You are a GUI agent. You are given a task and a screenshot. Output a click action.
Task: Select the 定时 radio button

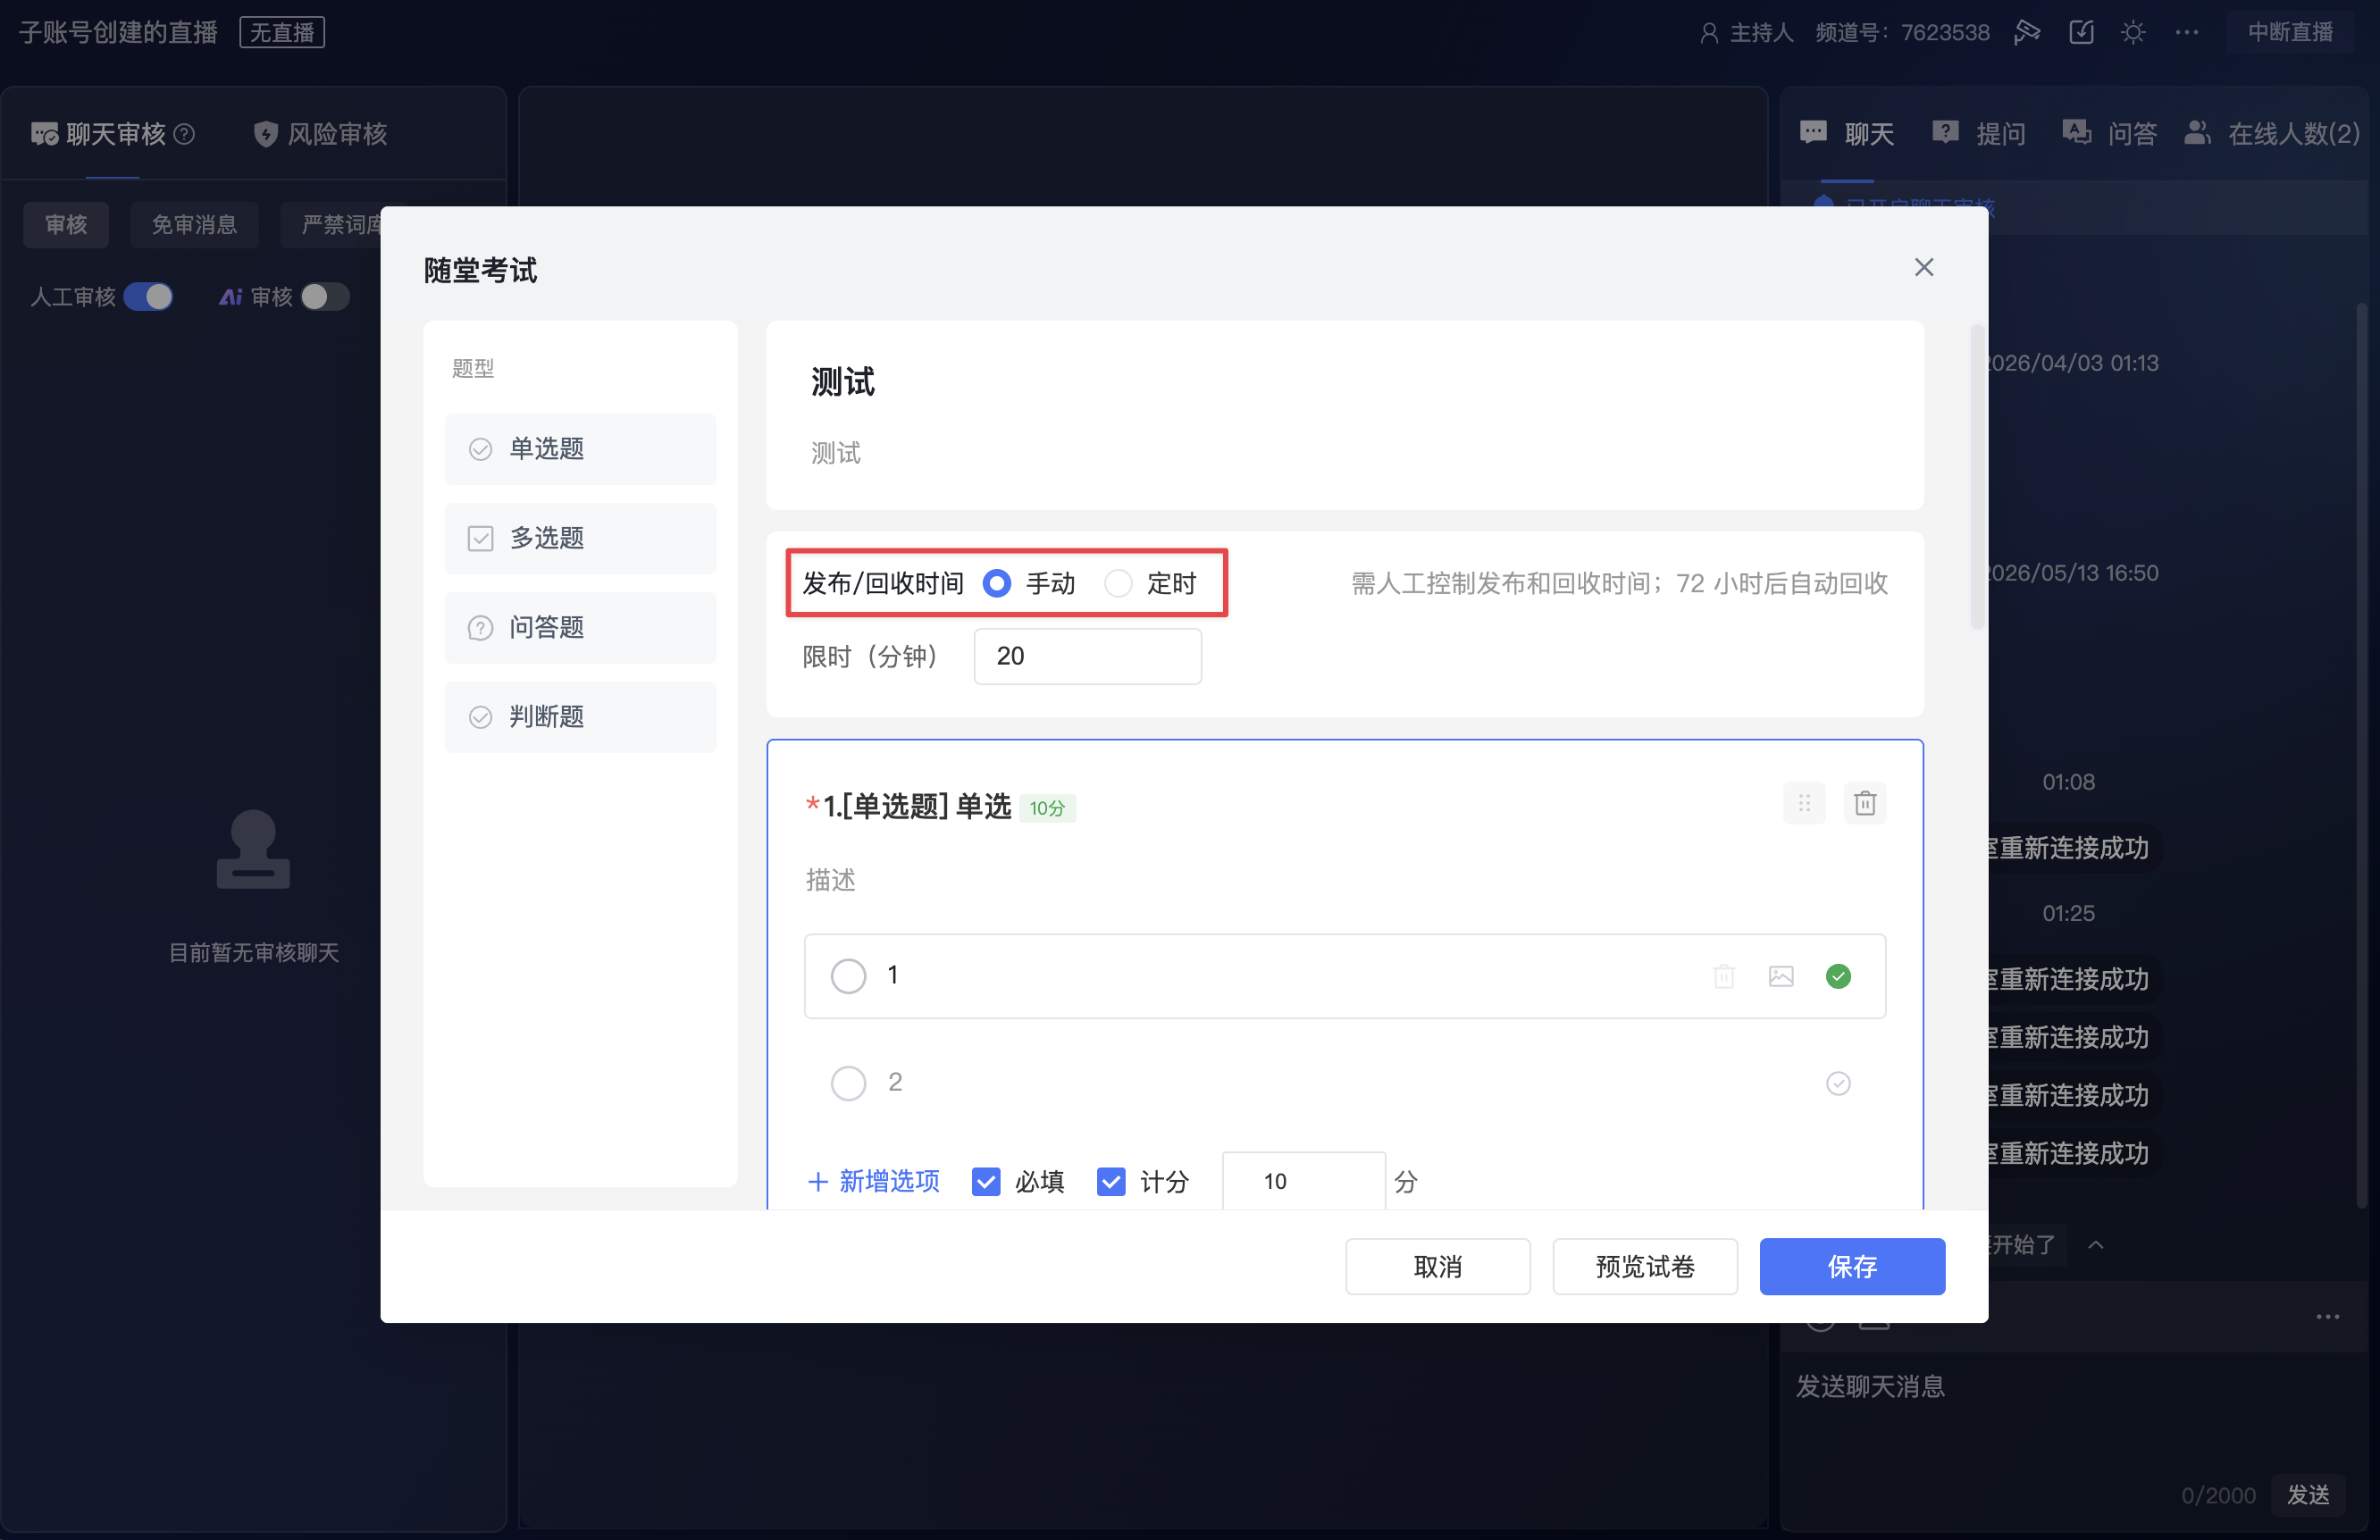point(1117,583)
